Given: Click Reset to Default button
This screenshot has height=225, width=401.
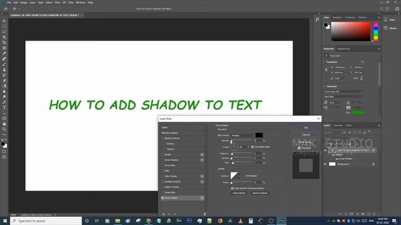Looking at the screenshot, I should click(260, 193).
